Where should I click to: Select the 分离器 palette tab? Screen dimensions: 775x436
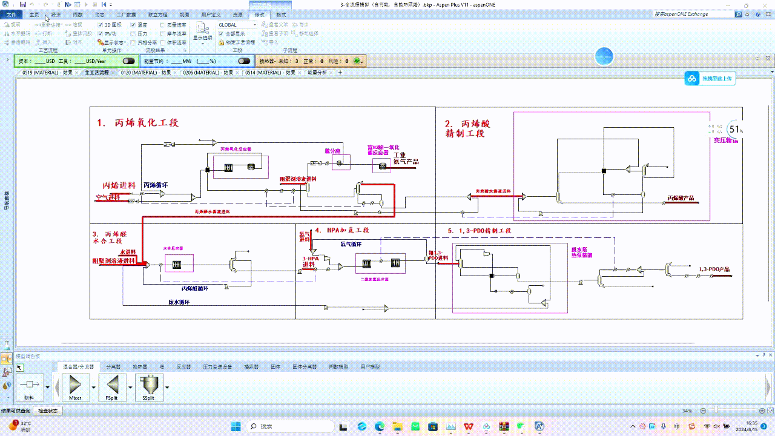point(114,366)
